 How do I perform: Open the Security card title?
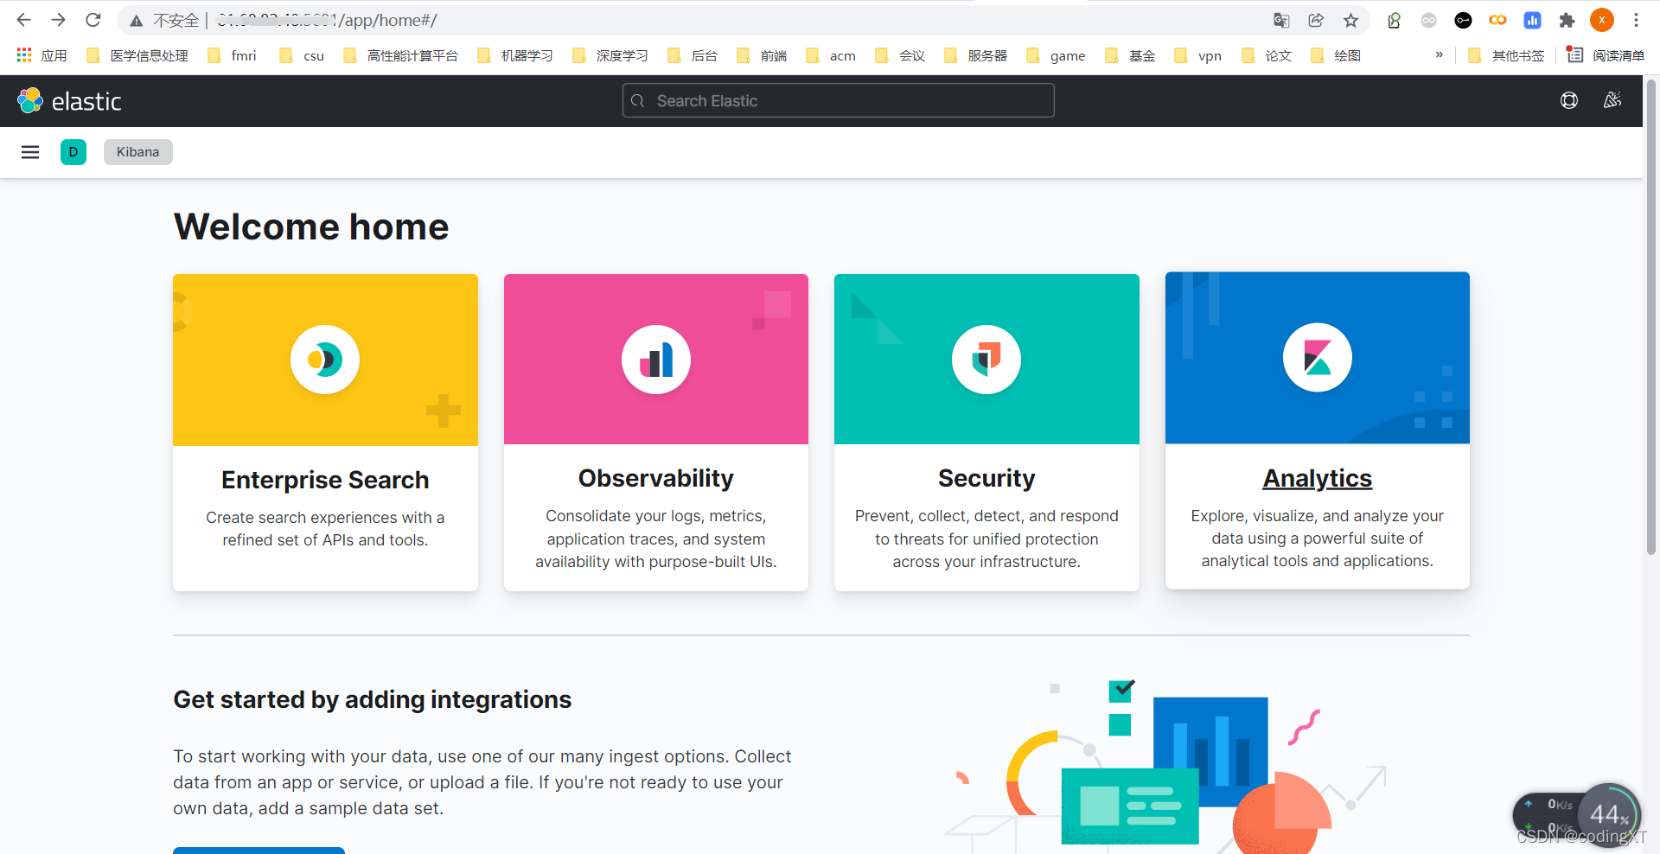click(986, 478)
